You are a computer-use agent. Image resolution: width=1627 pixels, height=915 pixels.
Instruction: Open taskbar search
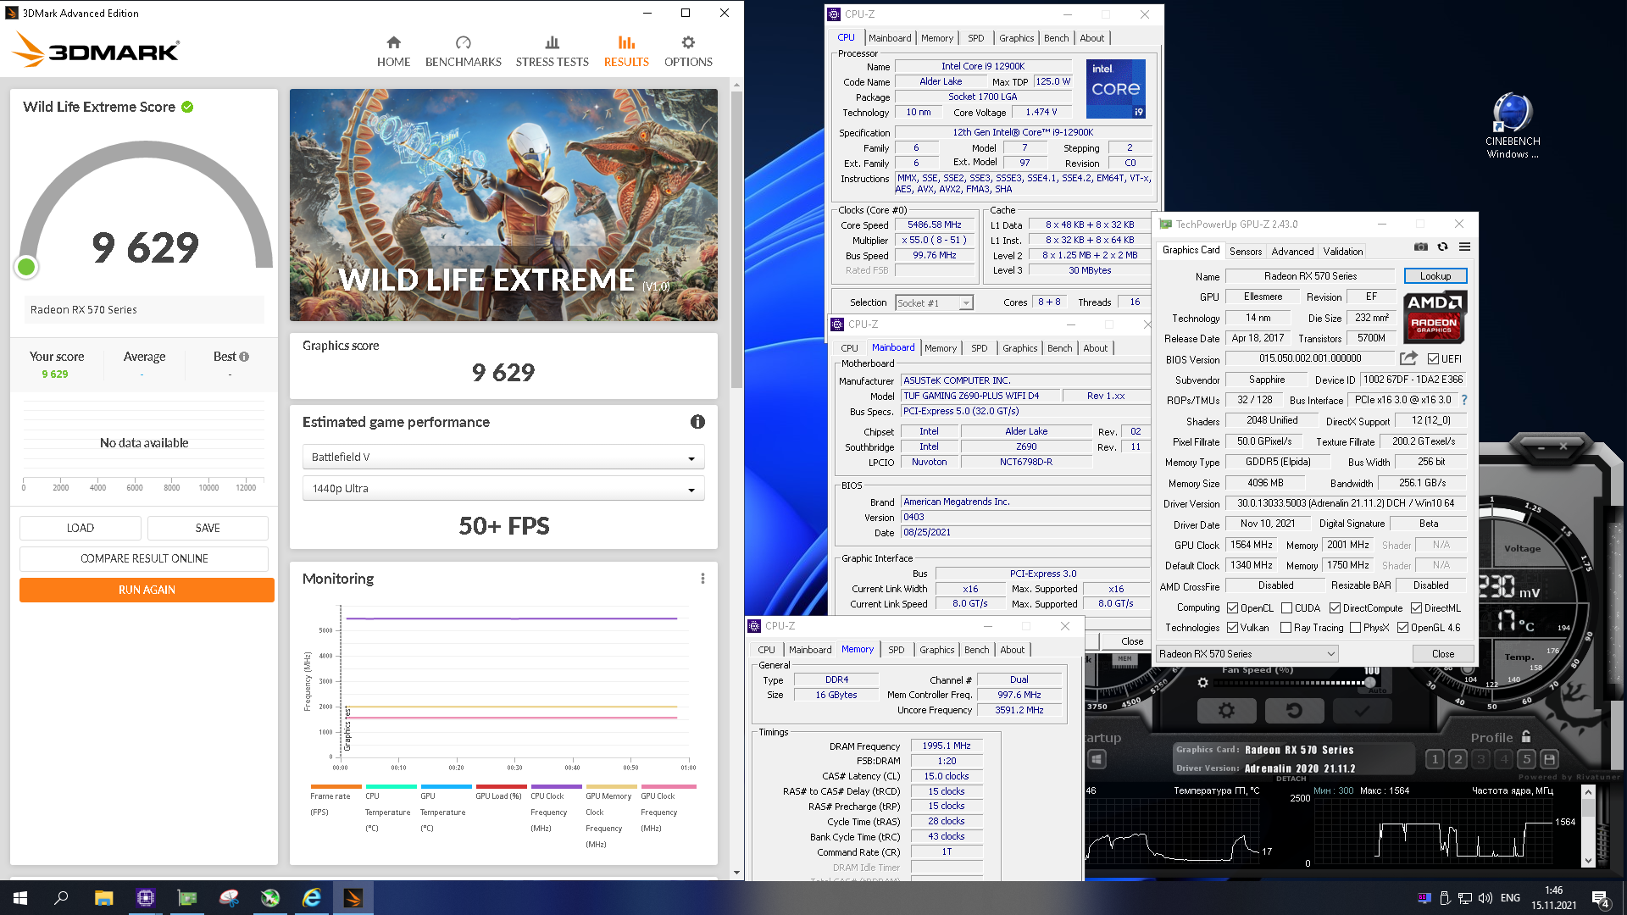[x=61, y=898]
